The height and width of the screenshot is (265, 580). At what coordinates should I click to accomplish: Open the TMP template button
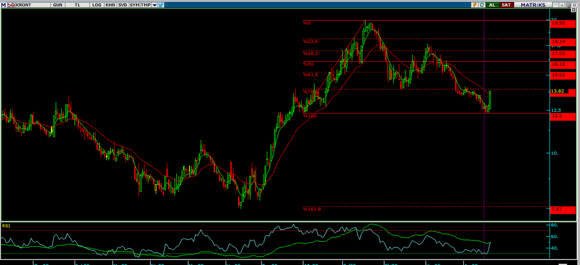(145, 5)
